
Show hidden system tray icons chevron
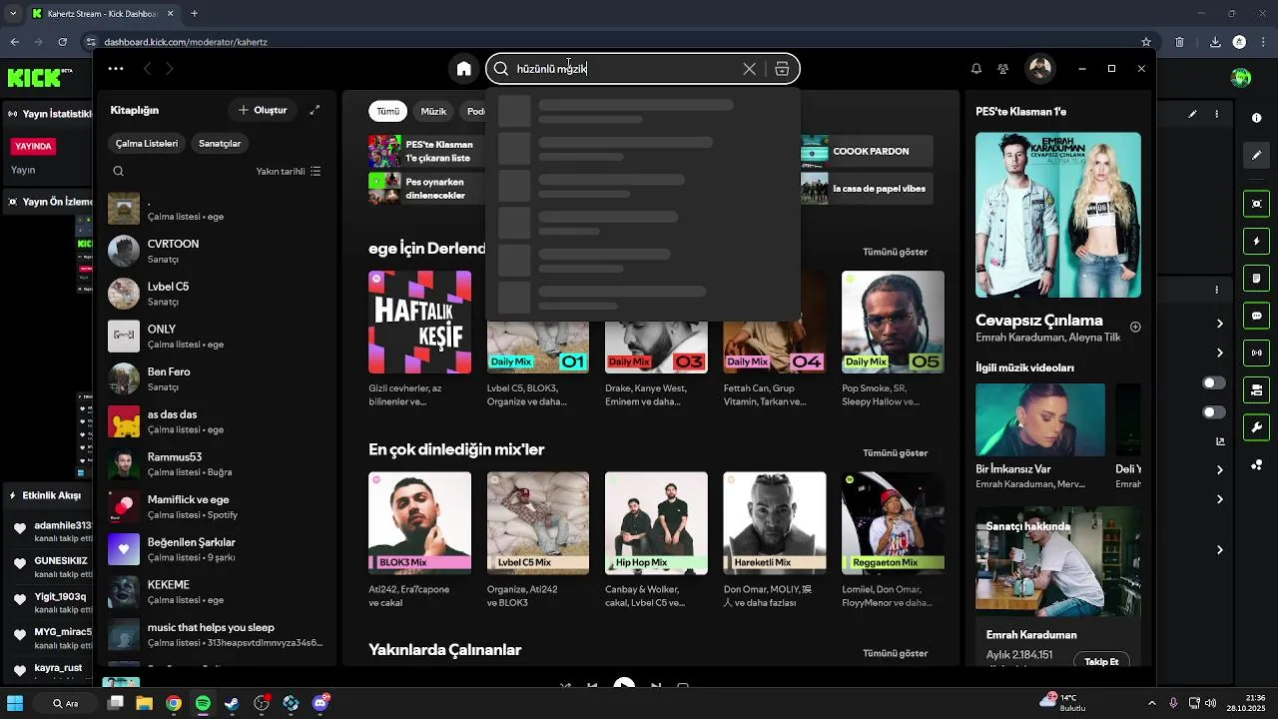point(1151,704)
